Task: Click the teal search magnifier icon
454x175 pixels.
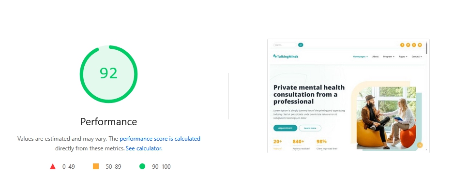Action: coord(301,45)
